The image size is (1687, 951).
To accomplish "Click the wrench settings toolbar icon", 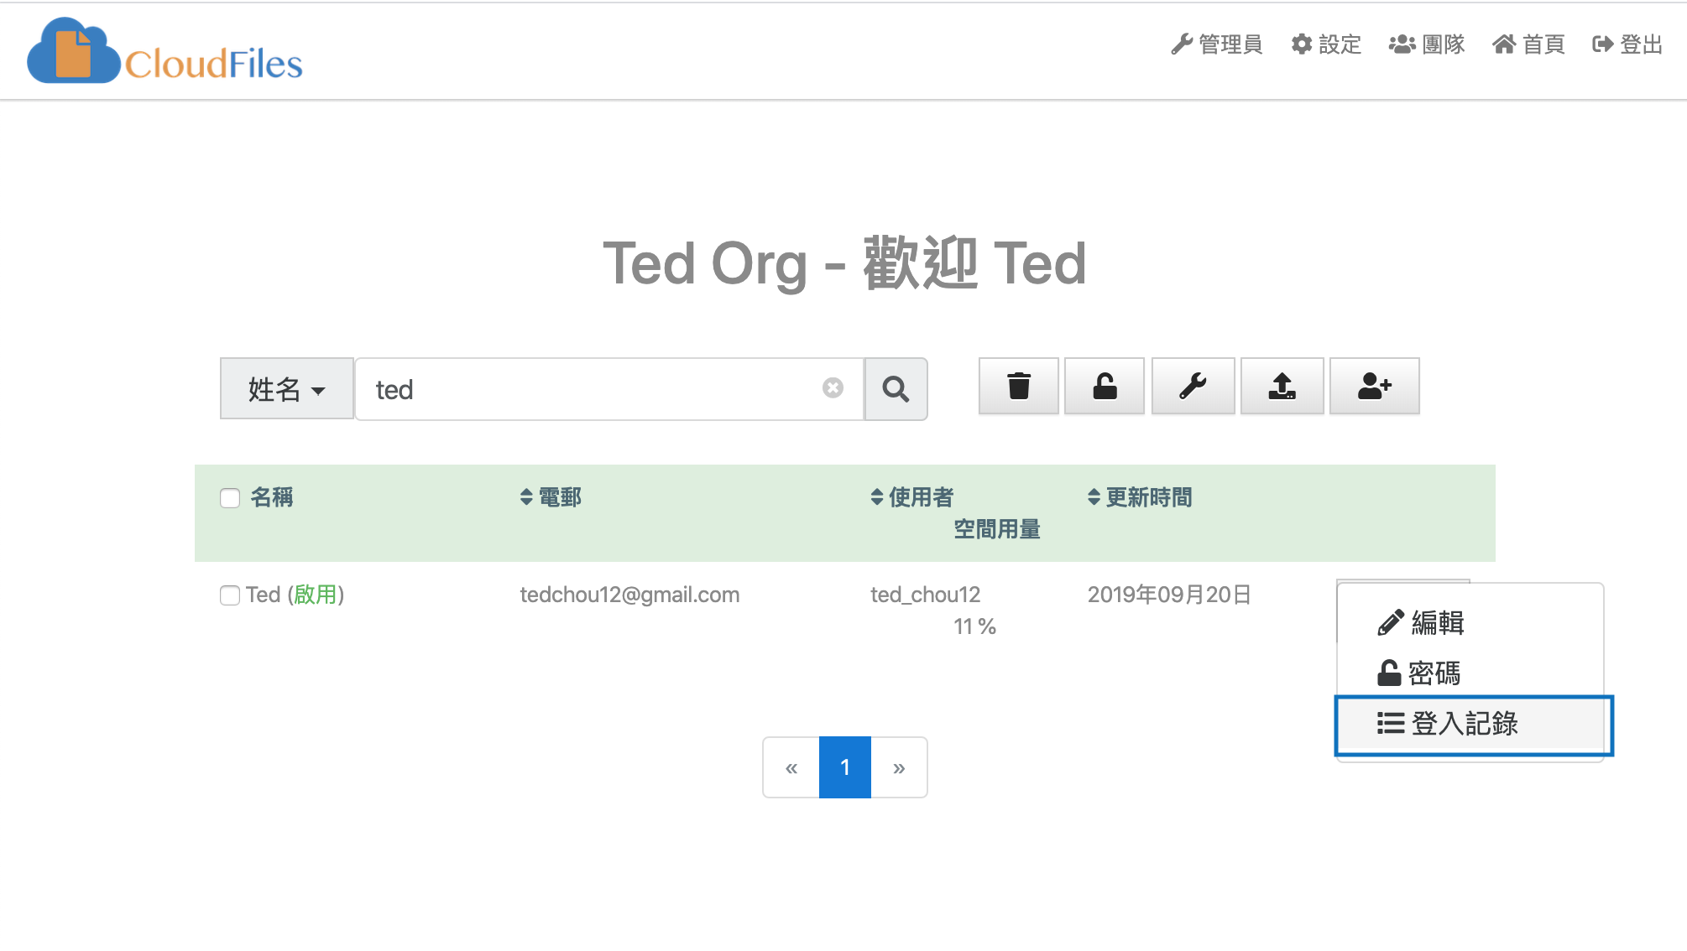I will [1192, 387].
